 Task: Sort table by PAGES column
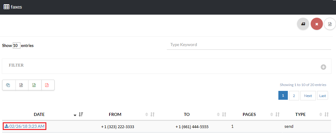[249, 114]
